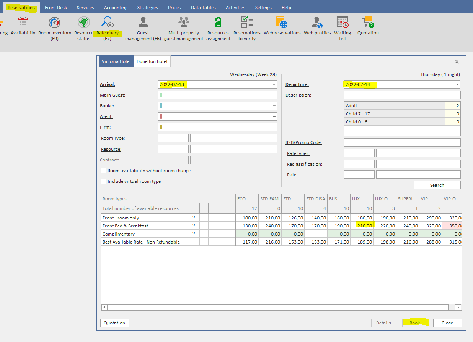
Task: Click the Close button at bottom
Action: [x=447, y=323]
